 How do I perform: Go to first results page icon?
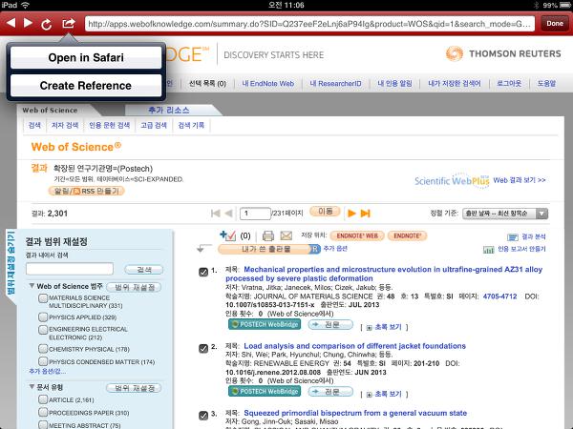pos(216,214)
